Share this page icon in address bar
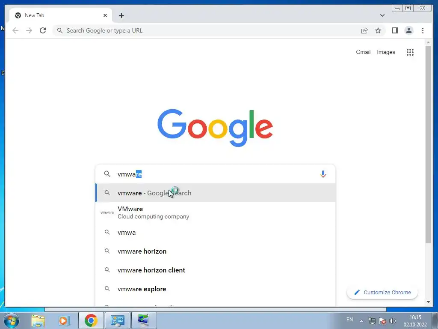Image resolution: width=438 pixels, height=329 pixels. click(x=364, y=31)
